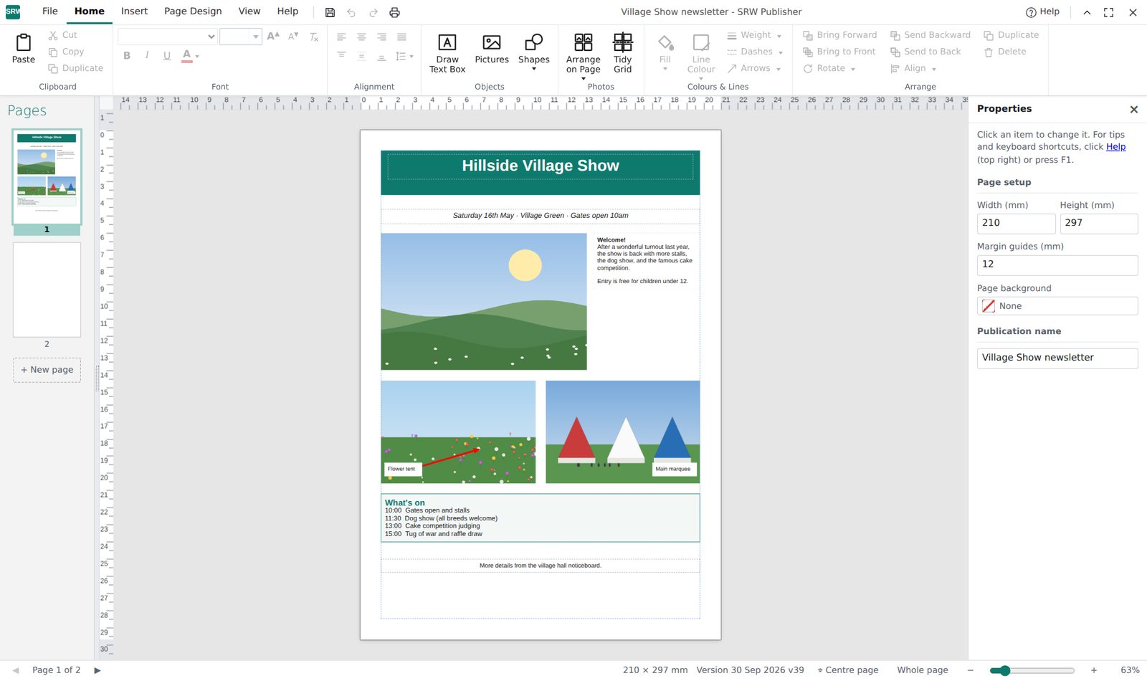Image resolution: width=1147 pixels, height=681 pixels.
Task: Click the Publication name field
Action: tap(1057, 358)
